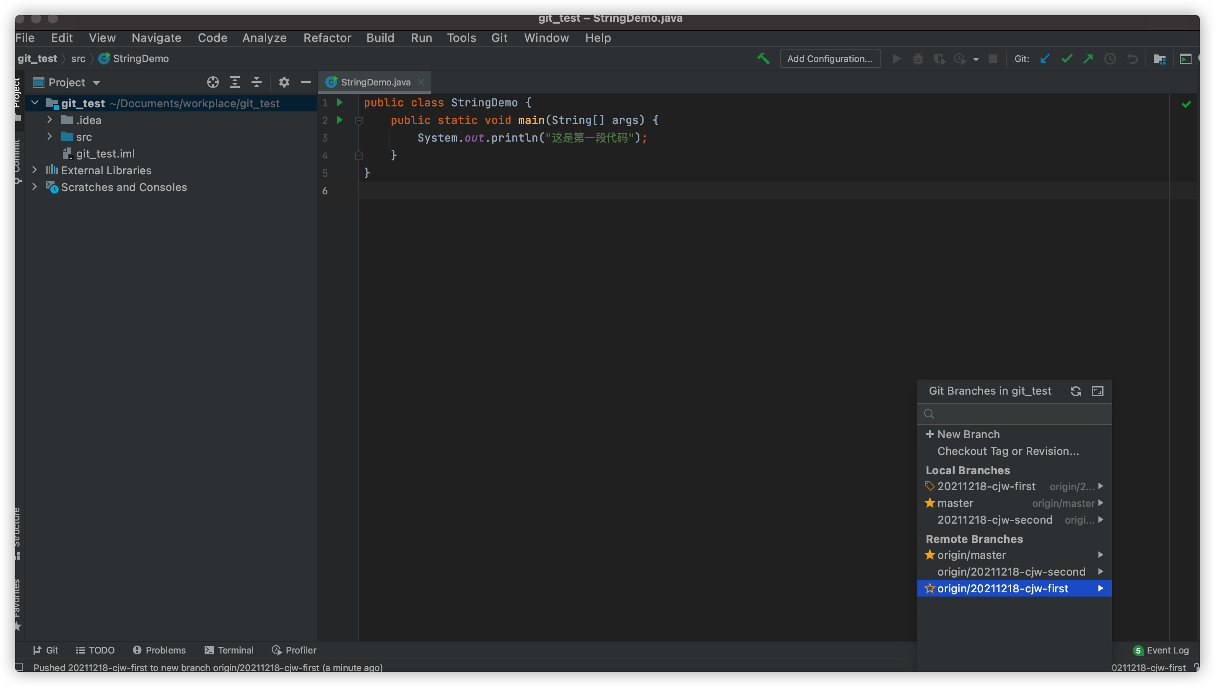This screenshot has height=687, width=1215.
Task: Expand the src folder in Project tree
Action: [x=49, y=137]
